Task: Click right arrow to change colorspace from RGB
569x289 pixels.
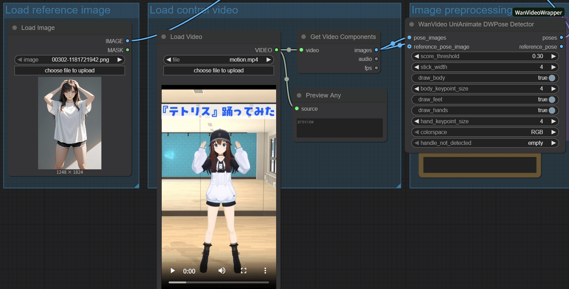Action: pyautogui.click(x=553, y=132)
